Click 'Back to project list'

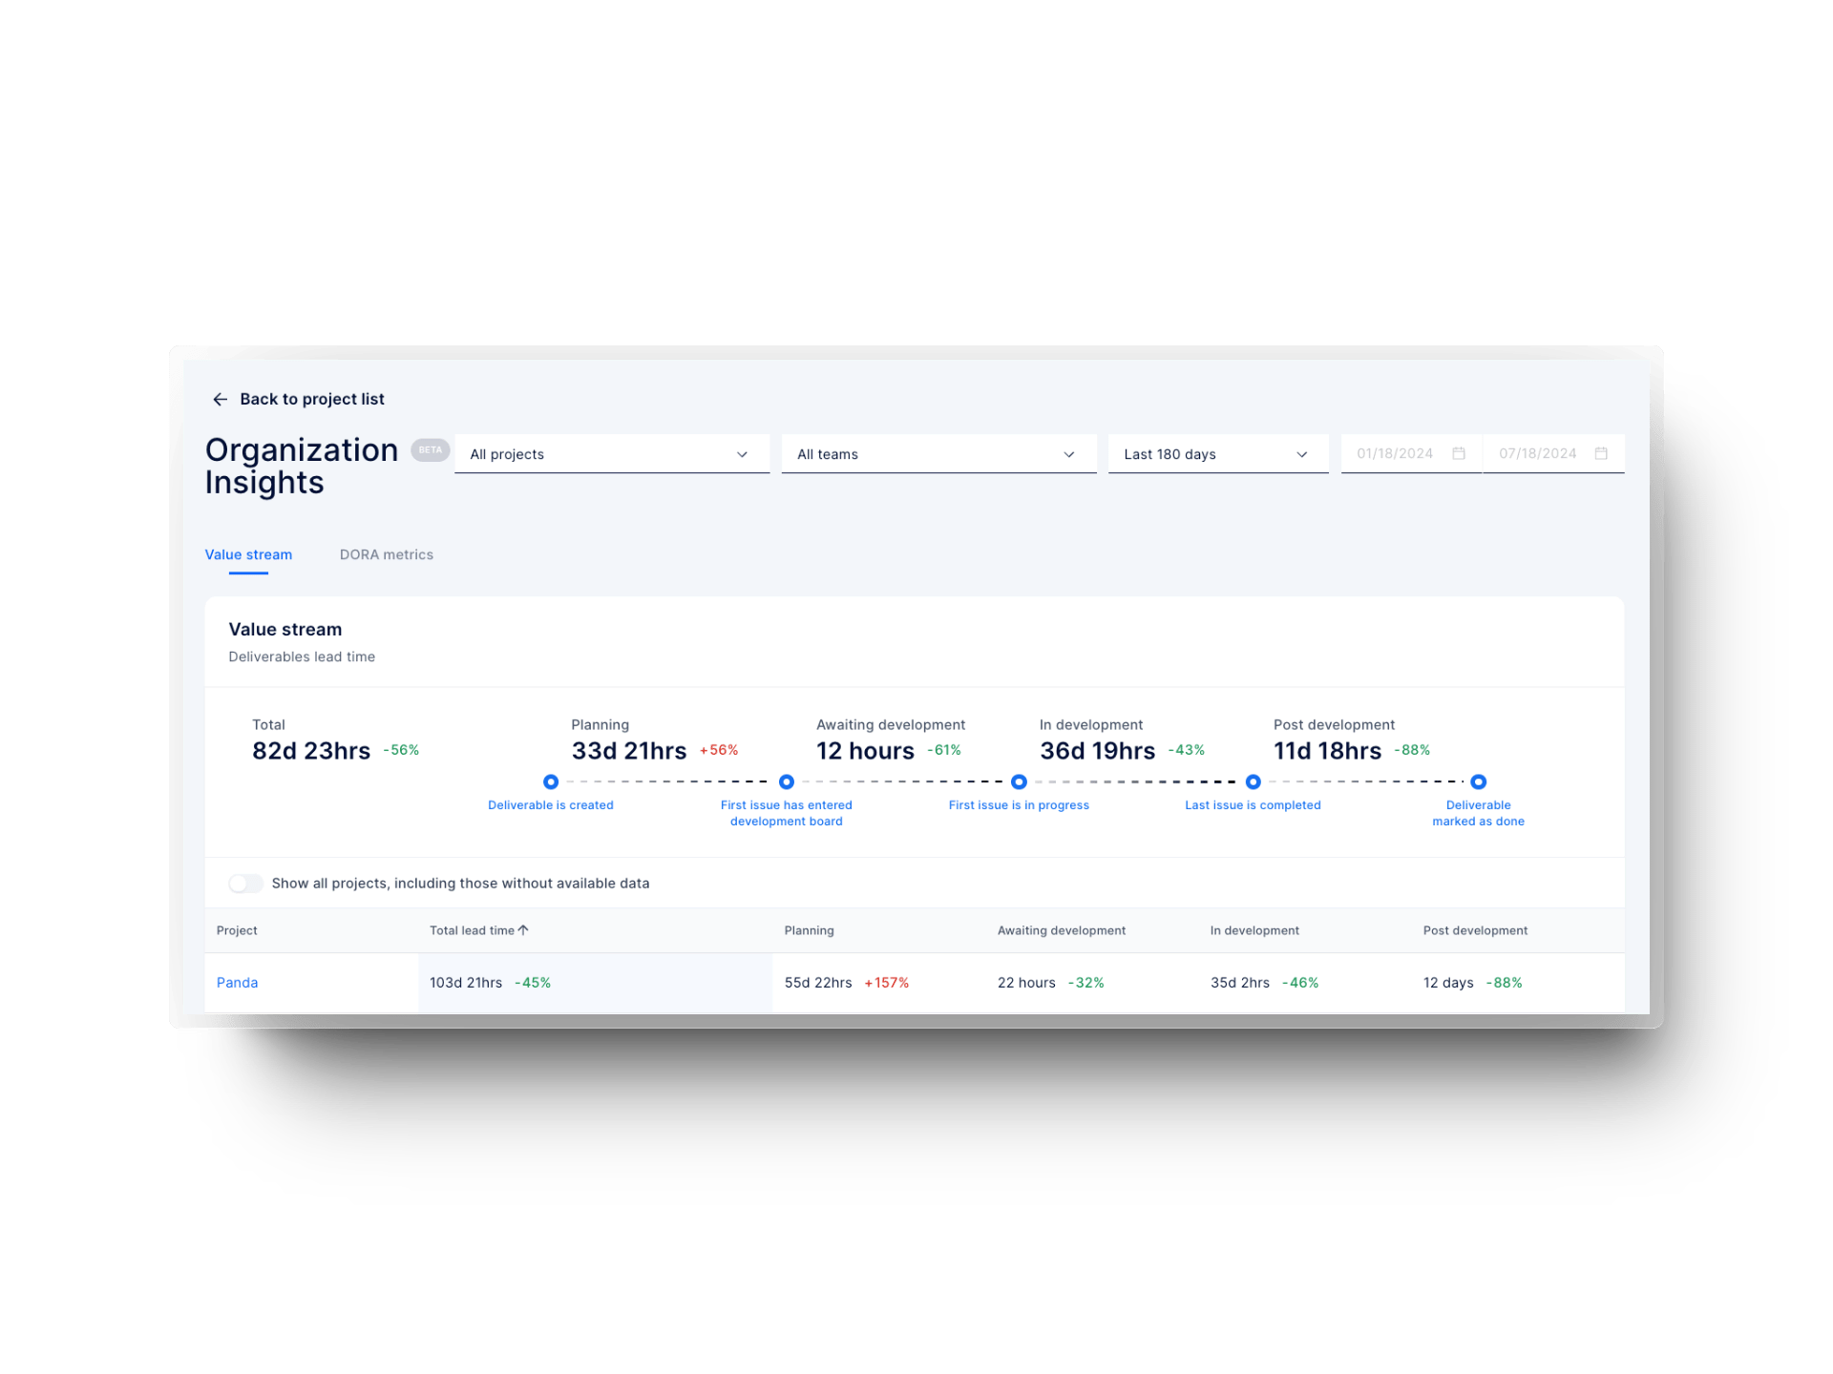click(312, 399)
